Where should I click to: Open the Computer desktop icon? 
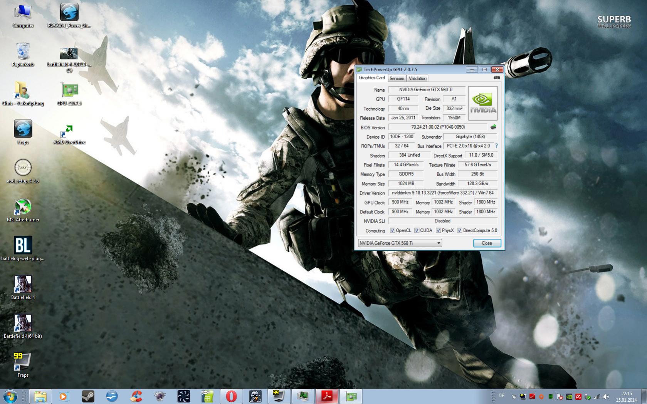[x=23, y=16]
